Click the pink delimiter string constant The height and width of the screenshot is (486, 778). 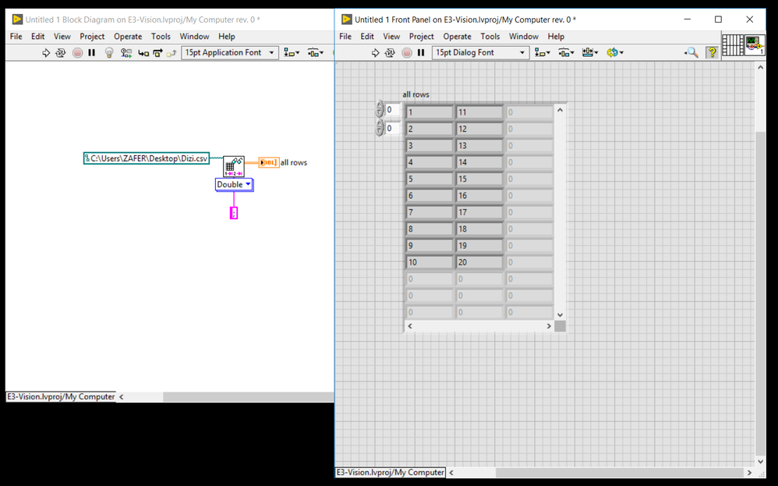pos(234,213)
